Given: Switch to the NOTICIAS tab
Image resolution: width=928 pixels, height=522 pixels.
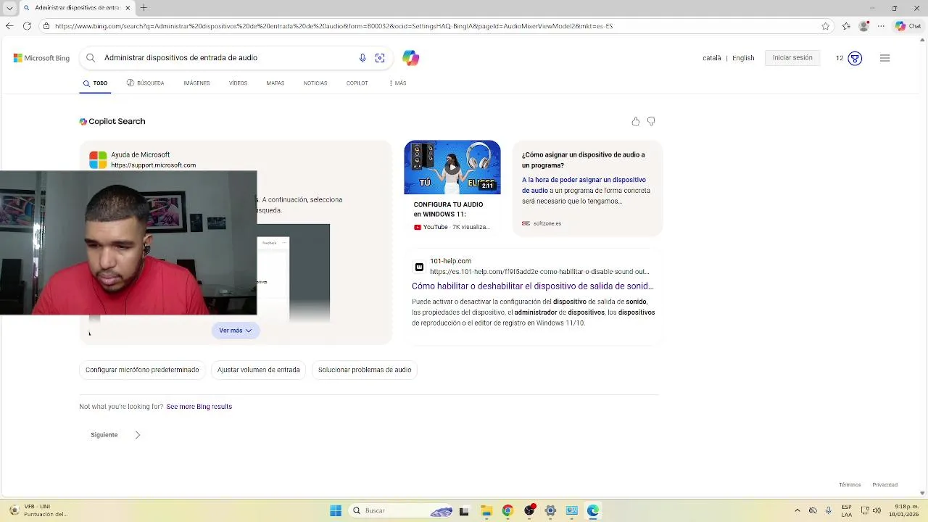Looking at the screenshot, I should 315,83.
